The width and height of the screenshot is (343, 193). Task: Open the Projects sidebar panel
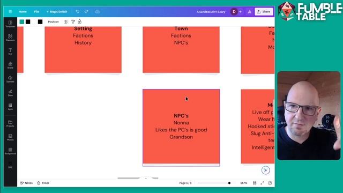tap(10, 123)
